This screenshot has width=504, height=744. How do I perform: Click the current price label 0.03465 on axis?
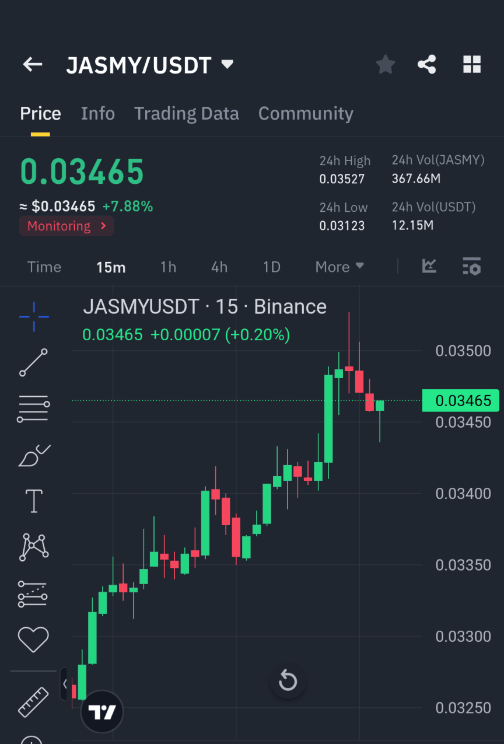click(x=461, y=400)
